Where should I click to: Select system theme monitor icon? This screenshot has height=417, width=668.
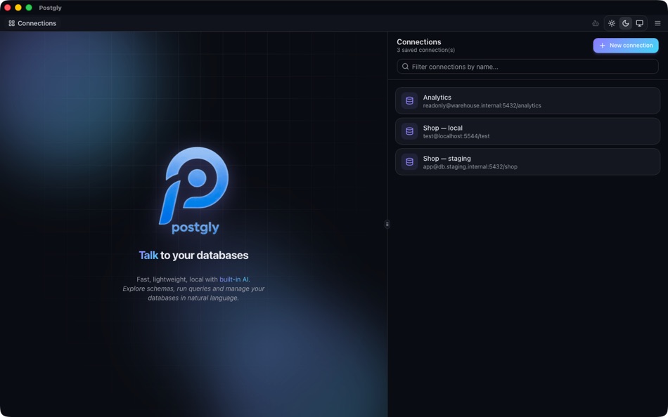[639, 23]
